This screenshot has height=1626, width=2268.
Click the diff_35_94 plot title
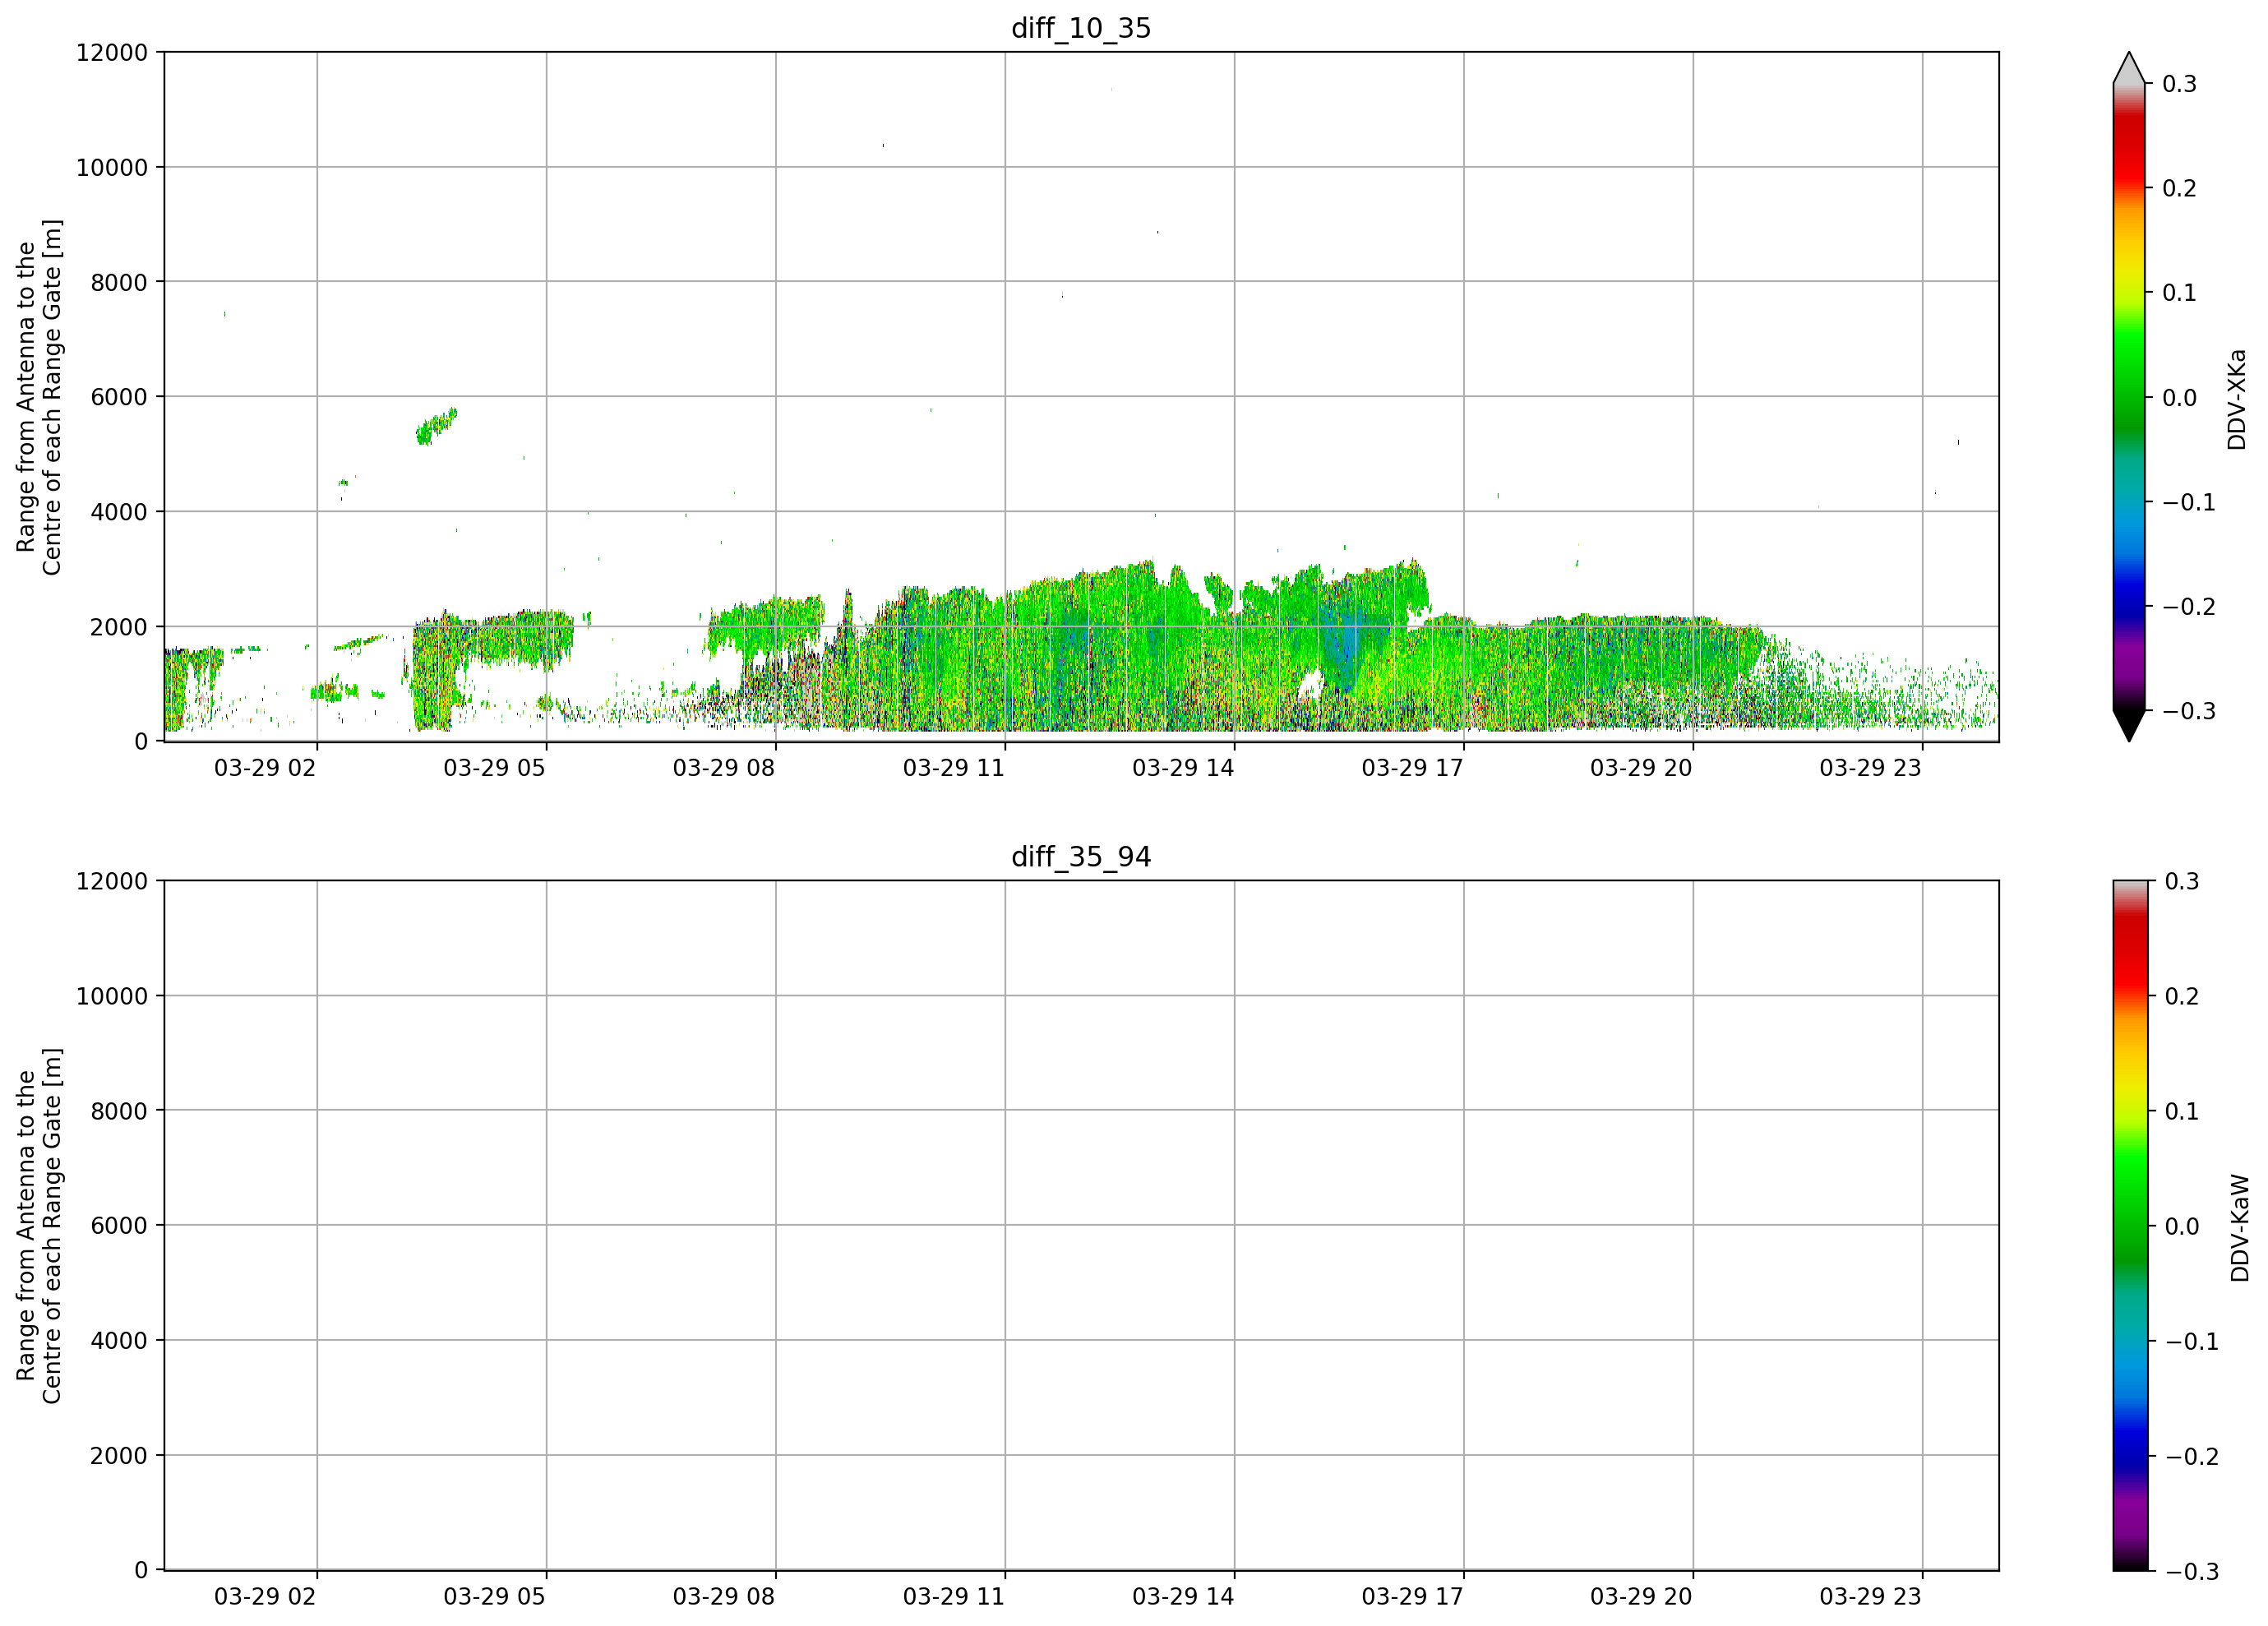1081,857
